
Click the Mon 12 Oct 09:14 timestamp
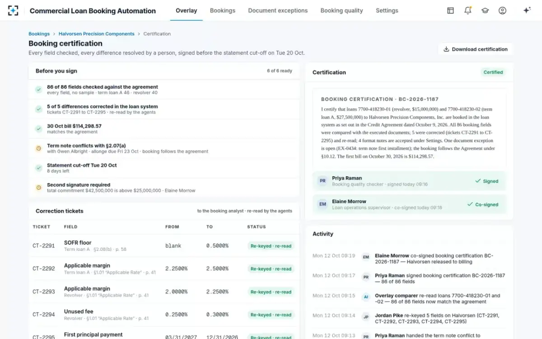point(334,315)
